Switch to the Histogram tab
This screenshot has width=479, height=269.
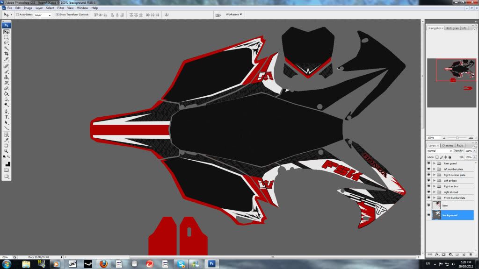(x=452, y=28)
